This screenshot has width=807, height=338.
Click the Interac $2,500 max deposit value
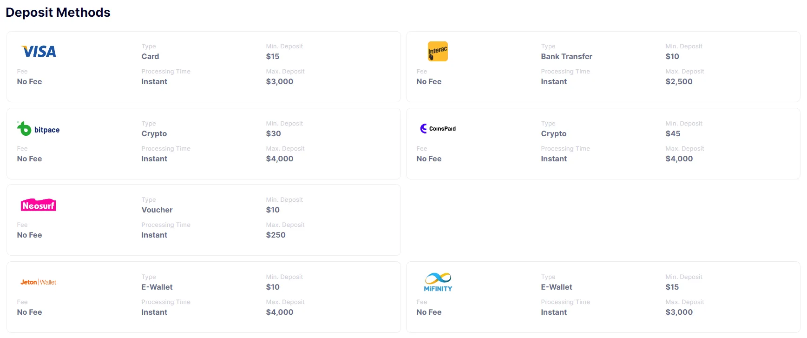click(679, 81)
